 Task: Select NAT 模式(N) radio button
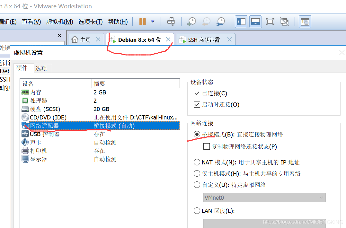point(197,162)
